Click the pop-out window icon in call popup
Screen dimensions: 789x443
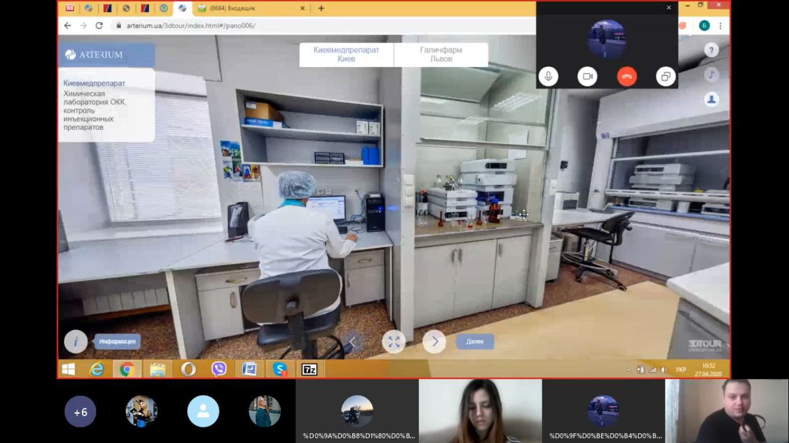point(665,76)
